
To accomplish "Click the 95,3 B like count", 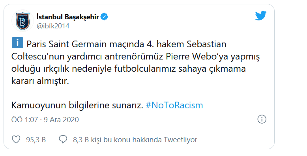I will (x=36, y=140).
